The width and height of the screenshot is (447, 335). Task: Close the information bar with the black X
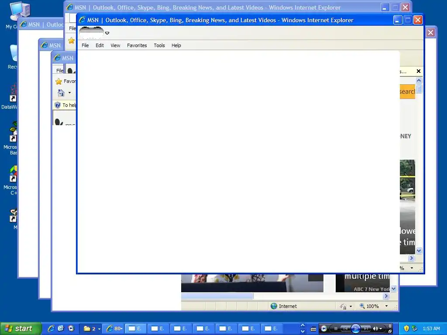[419, 71]
